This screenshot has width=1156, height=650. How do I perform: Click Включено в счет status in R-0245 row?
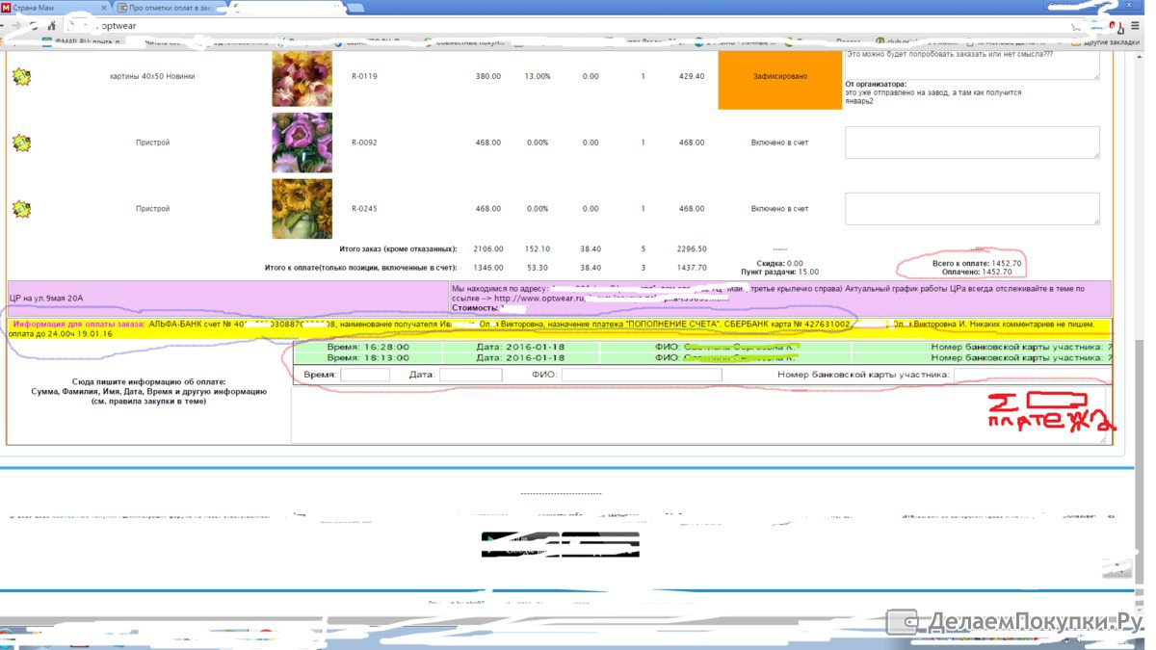tap(779, 209)
